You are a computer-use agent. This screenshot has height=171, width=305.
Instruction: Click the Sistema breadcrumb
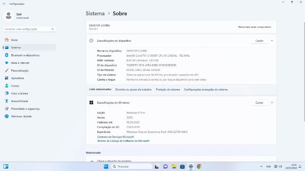pyautogui.click(x=95, y=14)
